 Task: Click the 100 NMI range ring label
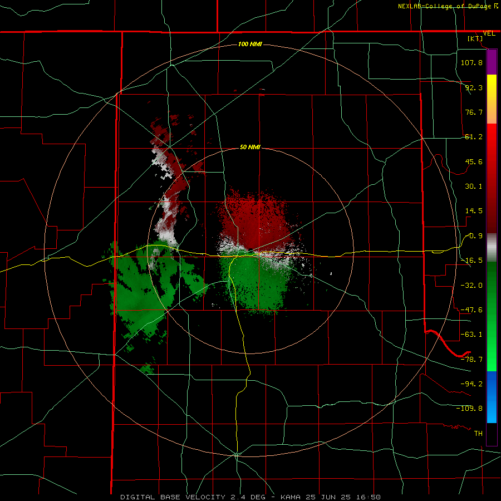(x=250, y=44)
